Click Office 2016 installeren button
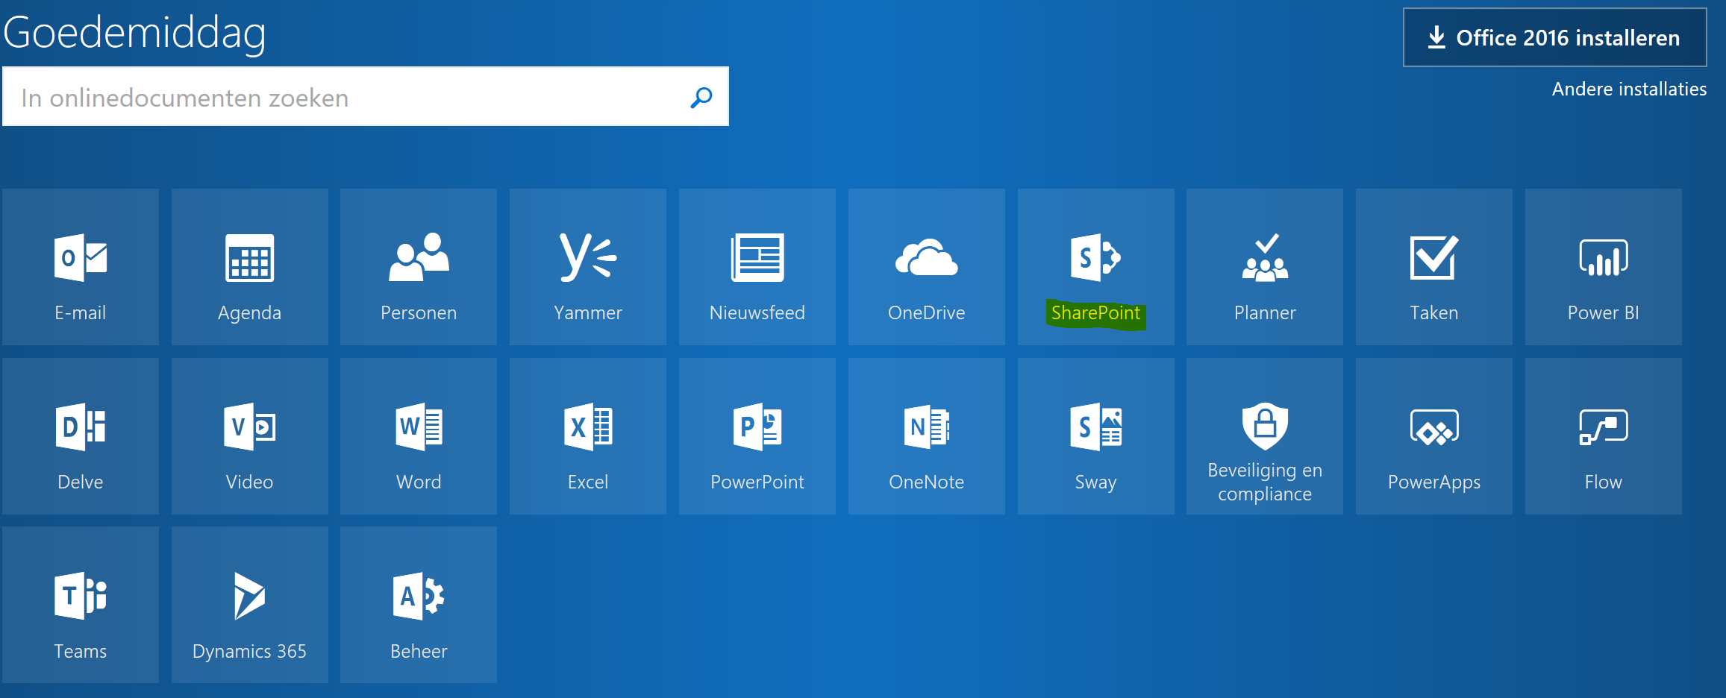The width and height of the screenshot is (1726, 698). [x=1555, y=37]
